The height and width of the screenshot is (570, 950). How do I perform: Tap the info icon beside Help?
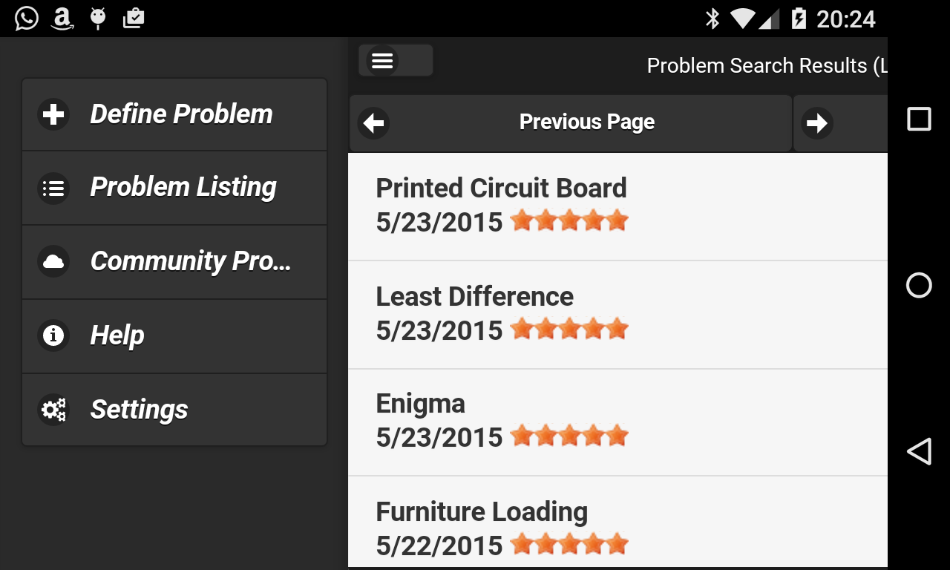(53, 335)
